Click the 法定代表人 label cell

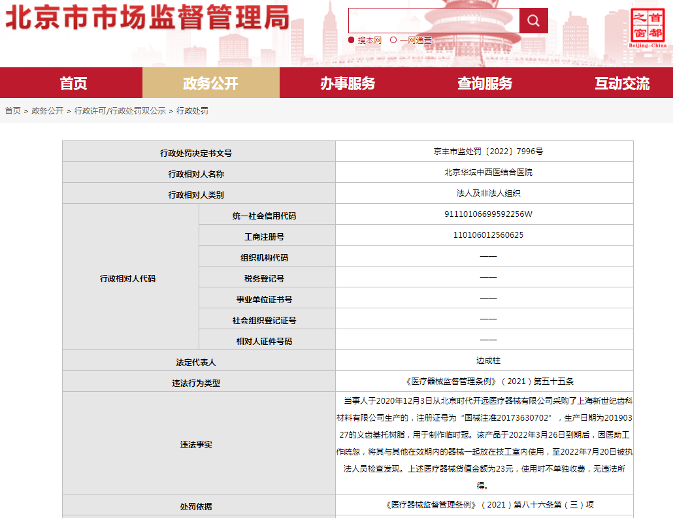(199, 361)
